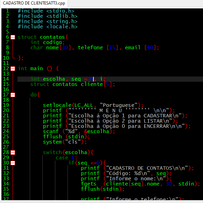
Task: Click on '#include <string.h>' line
Action: pyautogui.click(x=48, y=22)
